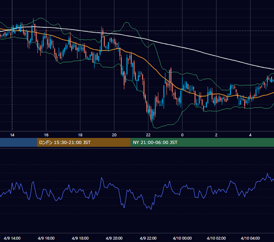Click the '4/10 02:00' label on the indicator axis

[x=216, y=238]
